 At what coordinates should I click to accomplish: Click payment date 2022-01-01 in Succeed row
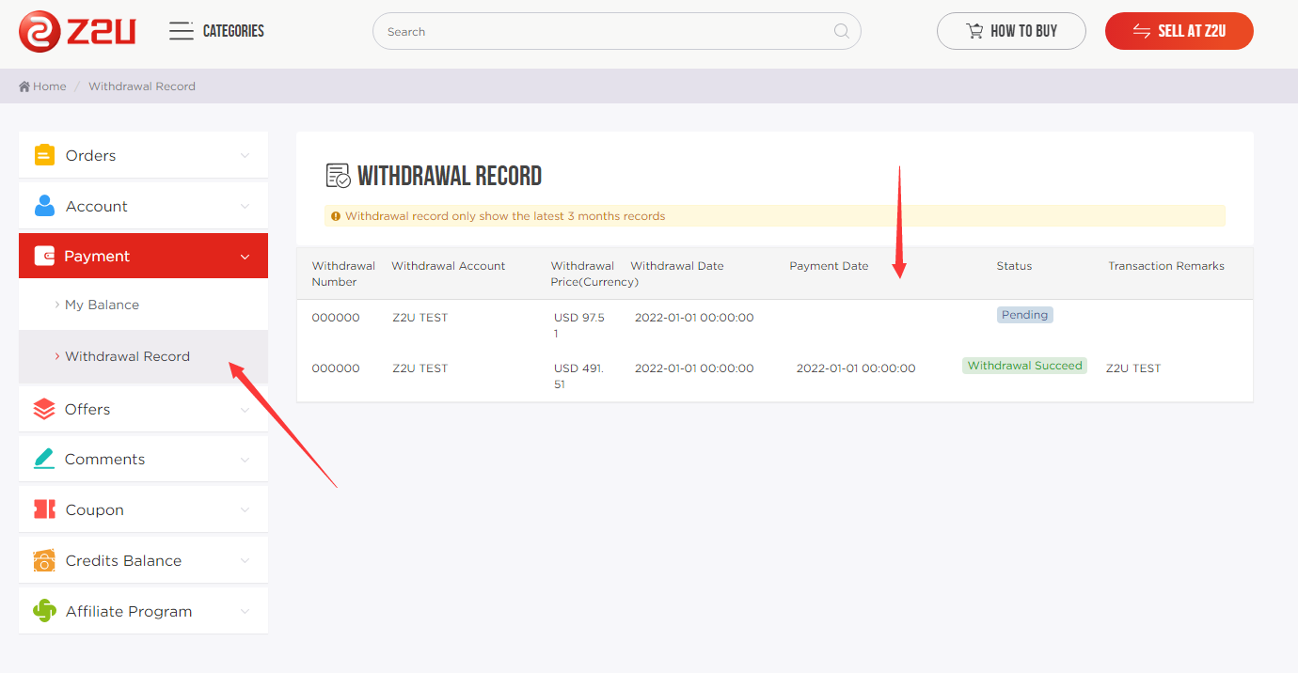click(856, 368)
